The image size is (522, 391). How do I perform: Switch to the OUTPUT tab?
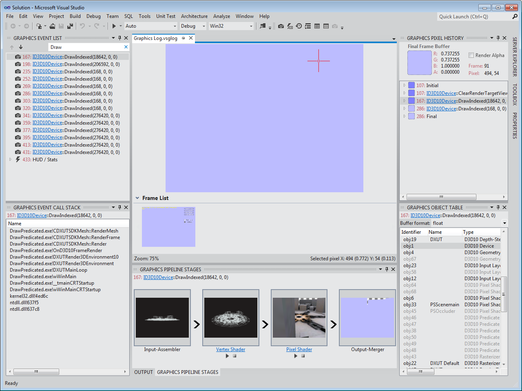coord(144,372)
